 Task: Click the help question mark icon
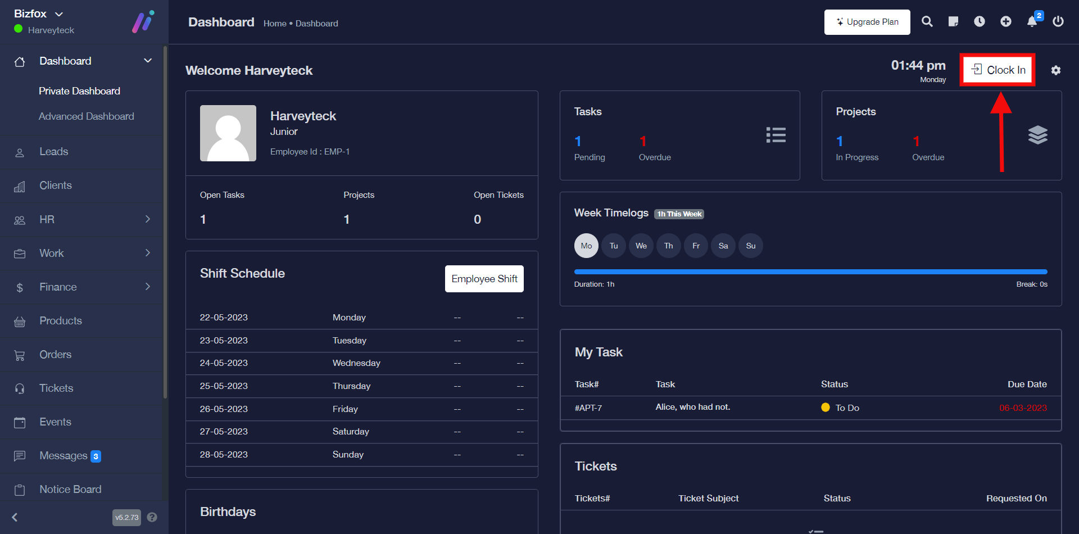pyautogui.click(x=152, y=517)
